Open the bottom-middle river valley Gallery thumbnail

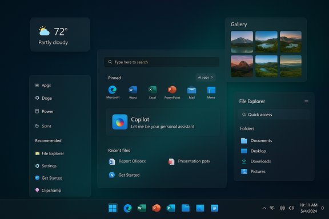point(266,66)
